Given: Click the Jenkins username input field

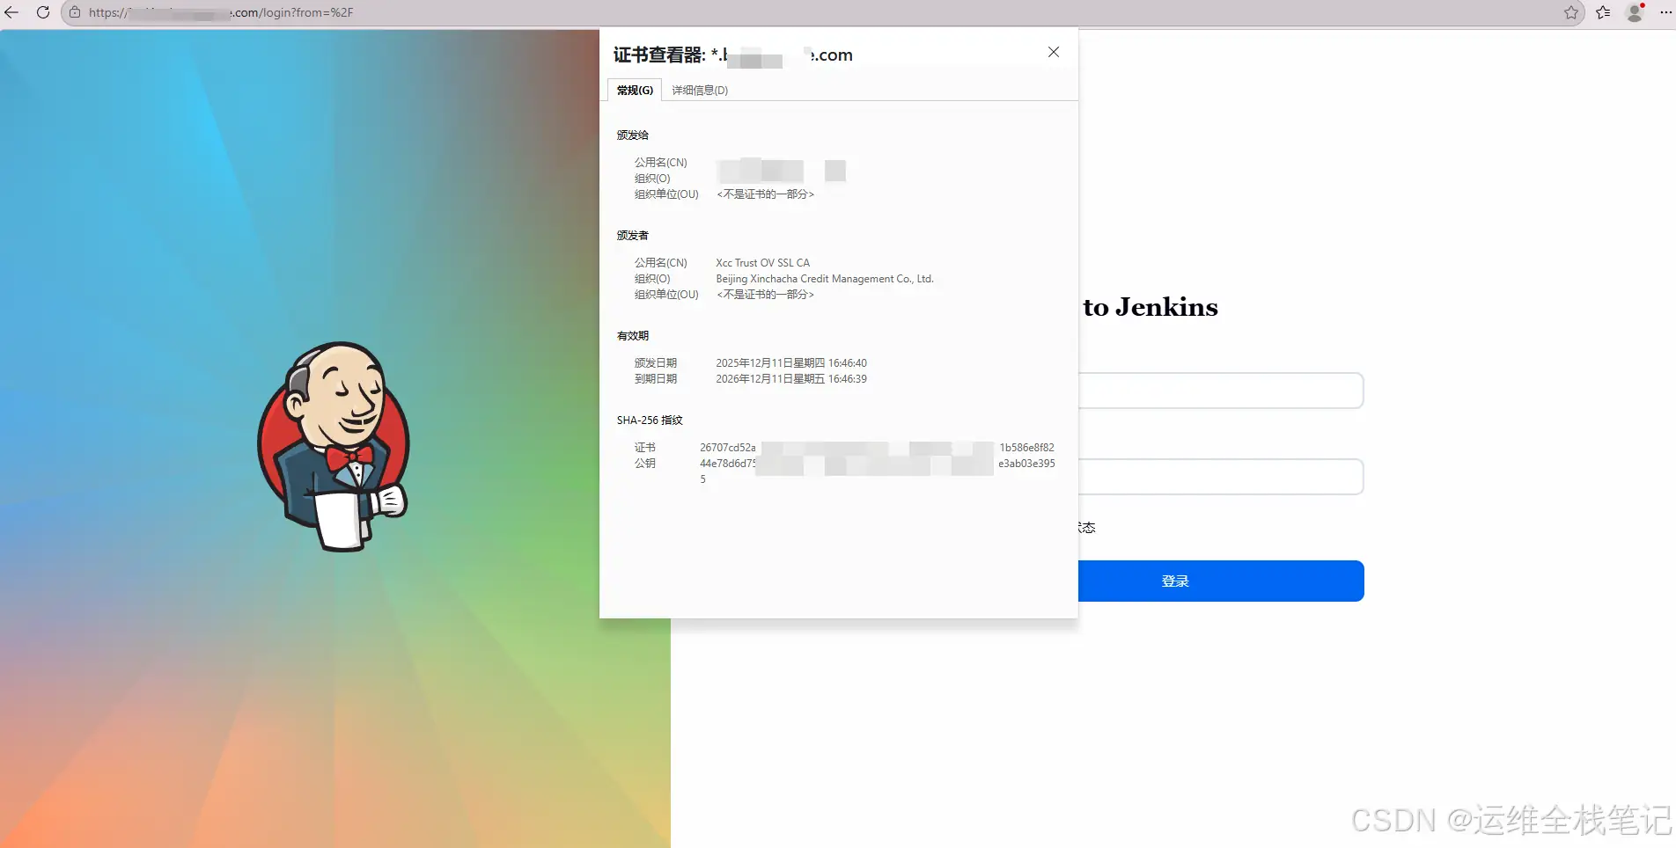Looking at the screenshot, I should [1221, 391].
